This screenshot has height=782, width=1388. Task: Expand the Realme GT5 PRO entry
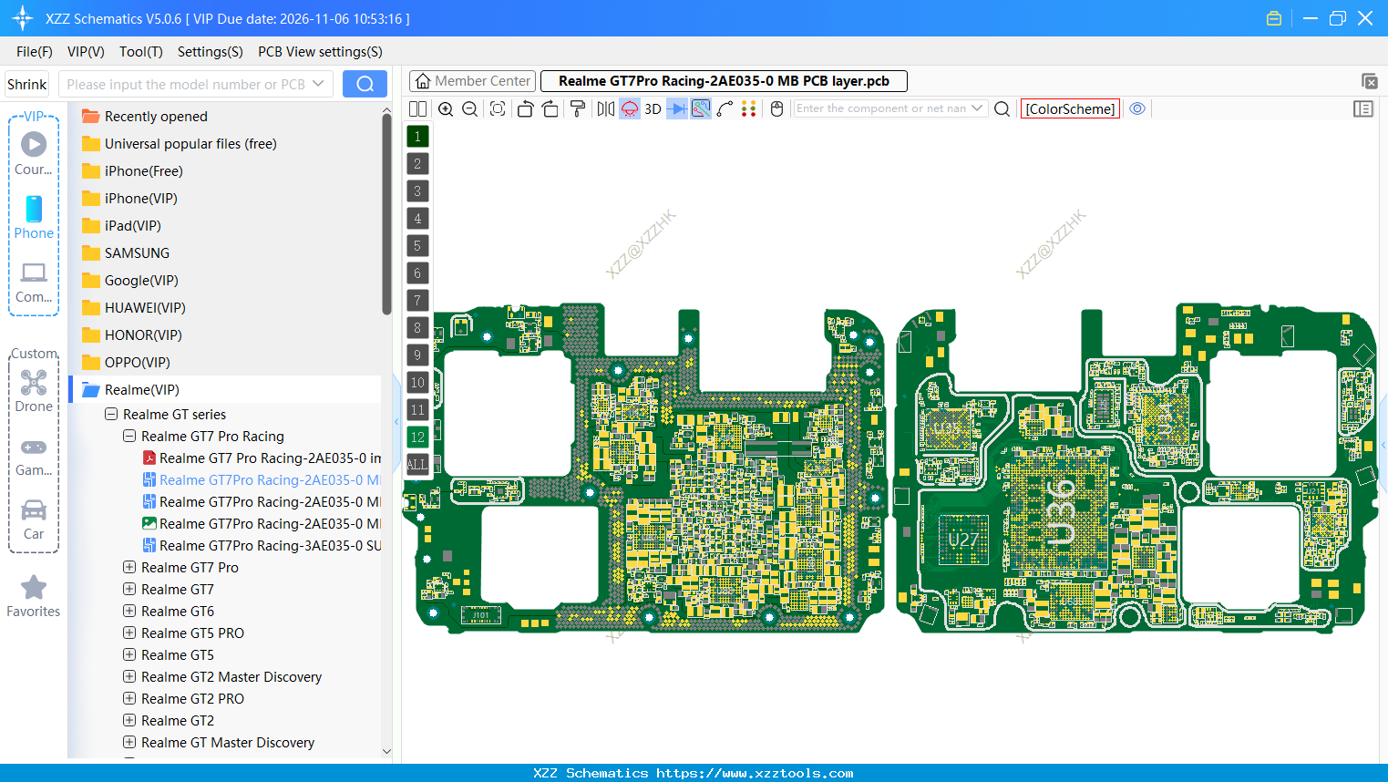point(129,633)
